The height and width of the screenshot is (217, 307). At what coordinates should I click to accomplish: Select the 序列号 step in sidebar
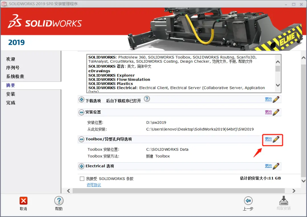click(x=13, y=68)
